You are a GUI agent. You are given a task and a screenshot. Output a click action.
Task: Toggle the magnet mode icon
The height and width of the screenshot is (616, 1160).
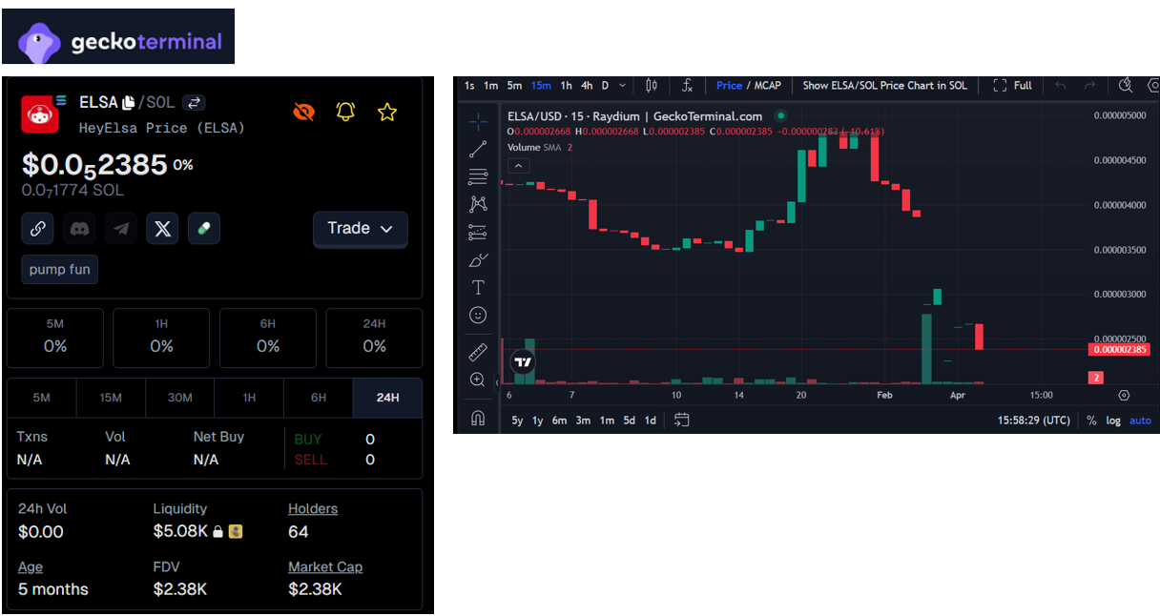pos(478,419)
